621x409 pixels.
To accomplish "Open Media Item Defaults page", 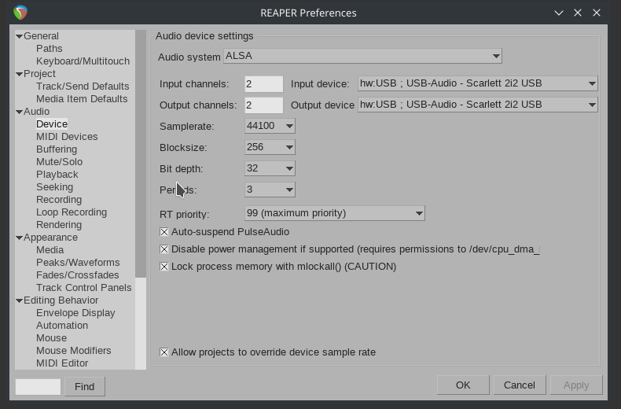I will pos(82,98).
